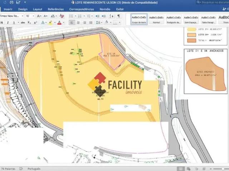
Task: Apply the yellow text highlight color
Action: (50, 22)
